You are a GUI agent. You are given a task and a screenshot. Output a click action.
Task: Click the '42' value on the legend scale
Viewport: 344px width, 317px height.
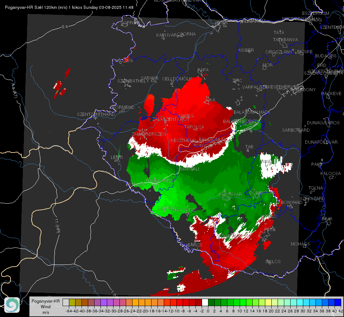(x=341, y=311)
